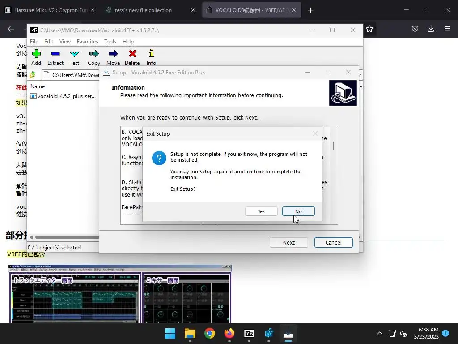
Task: Switch to 7-Zip taskbar icon
Action: tap(249, 333)
